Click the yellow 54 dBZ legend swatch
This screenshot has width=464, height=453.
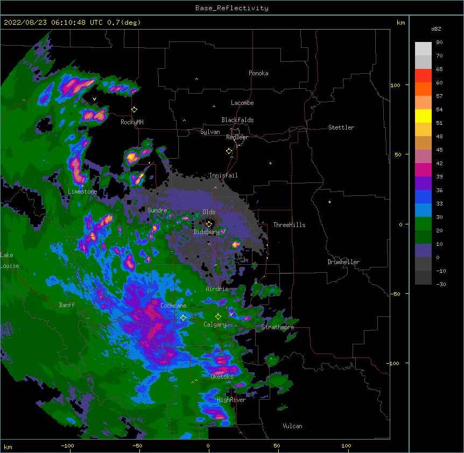(x=423, y=116)
